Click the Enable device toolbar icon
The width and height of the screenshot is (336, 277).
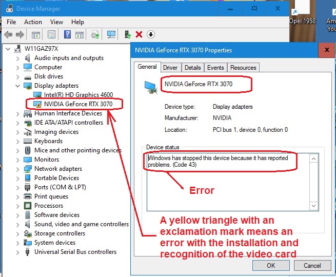pos(128,34)
